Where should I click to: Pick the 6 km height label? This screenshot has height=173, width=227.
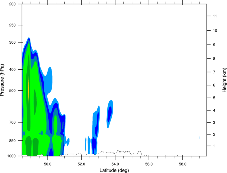214,85
